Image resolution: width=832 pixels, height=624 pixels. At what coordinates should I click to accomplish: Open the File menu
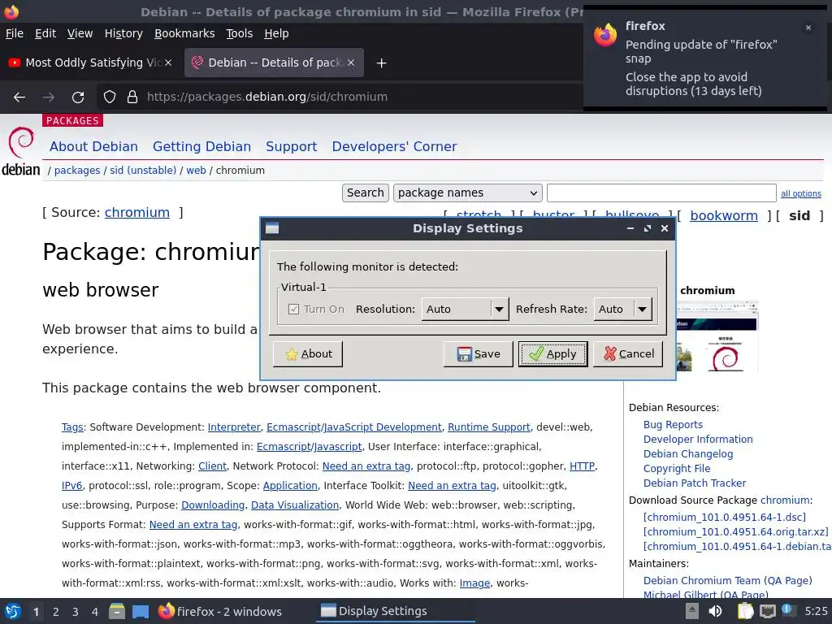pyautogui.click(x=15, y=33)
